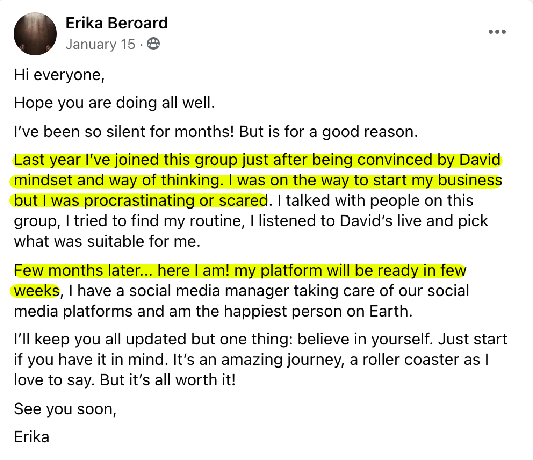Click the group audience privacy icon
This screenshot has width=533, height=460.
pyautogui.click(x=153, y=44)
